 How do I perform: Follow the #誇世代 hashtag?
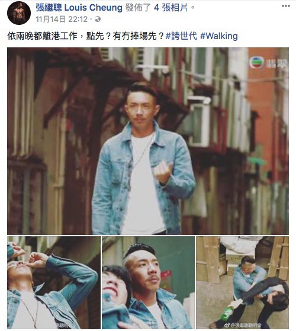[x=182, y=36]
